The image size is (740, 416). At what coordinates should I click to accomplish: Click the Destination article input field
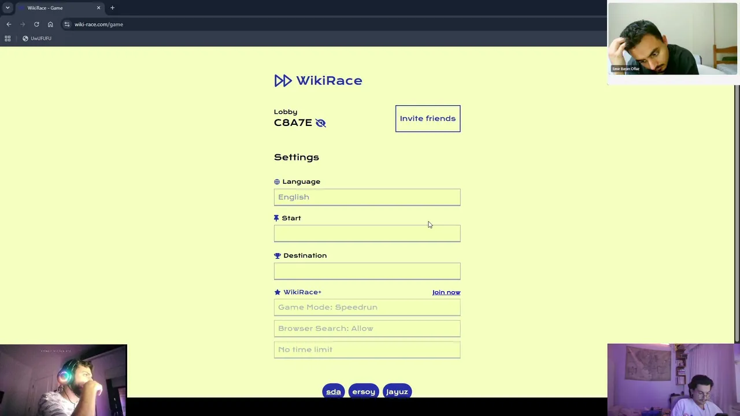(367, 271)
